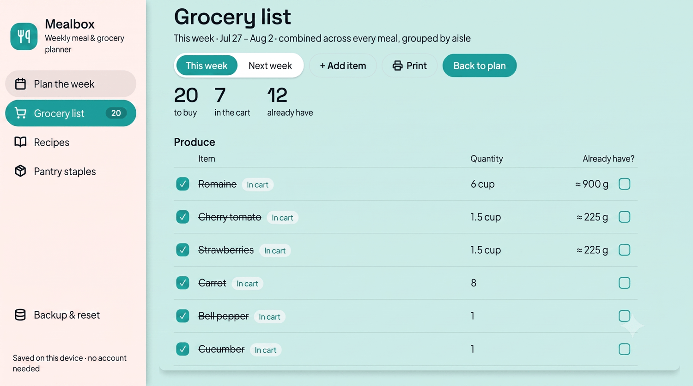Click the box icon for Pantry staples
693x386 pixels.
point(20,171)
